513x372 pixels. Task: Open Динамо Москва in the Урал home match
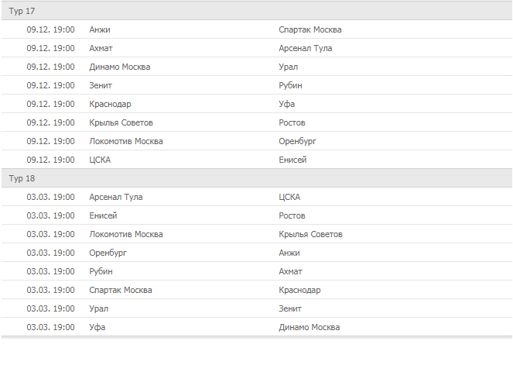[x=119, y=67]
